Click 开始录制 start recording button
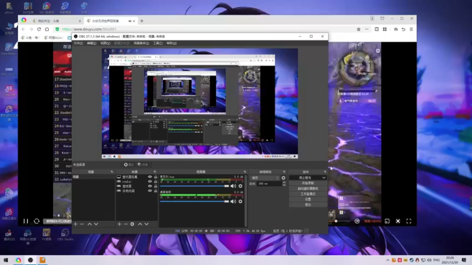 pos(308,183)
